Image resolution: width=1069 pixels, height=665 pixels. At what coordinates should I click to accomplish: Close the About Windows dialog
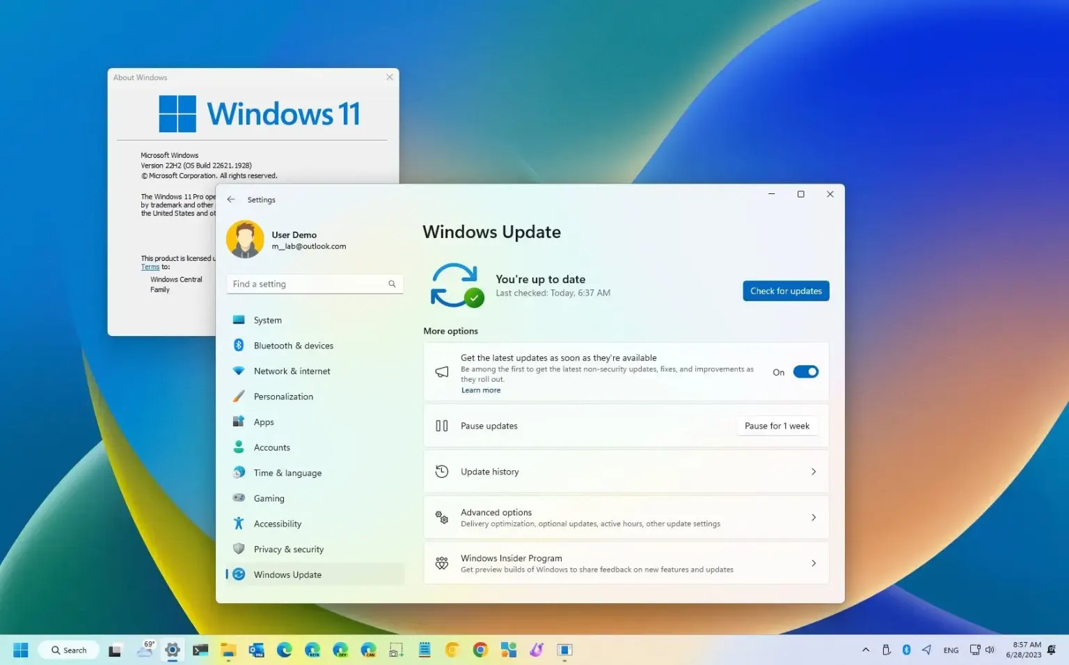(x=390, y=77)
